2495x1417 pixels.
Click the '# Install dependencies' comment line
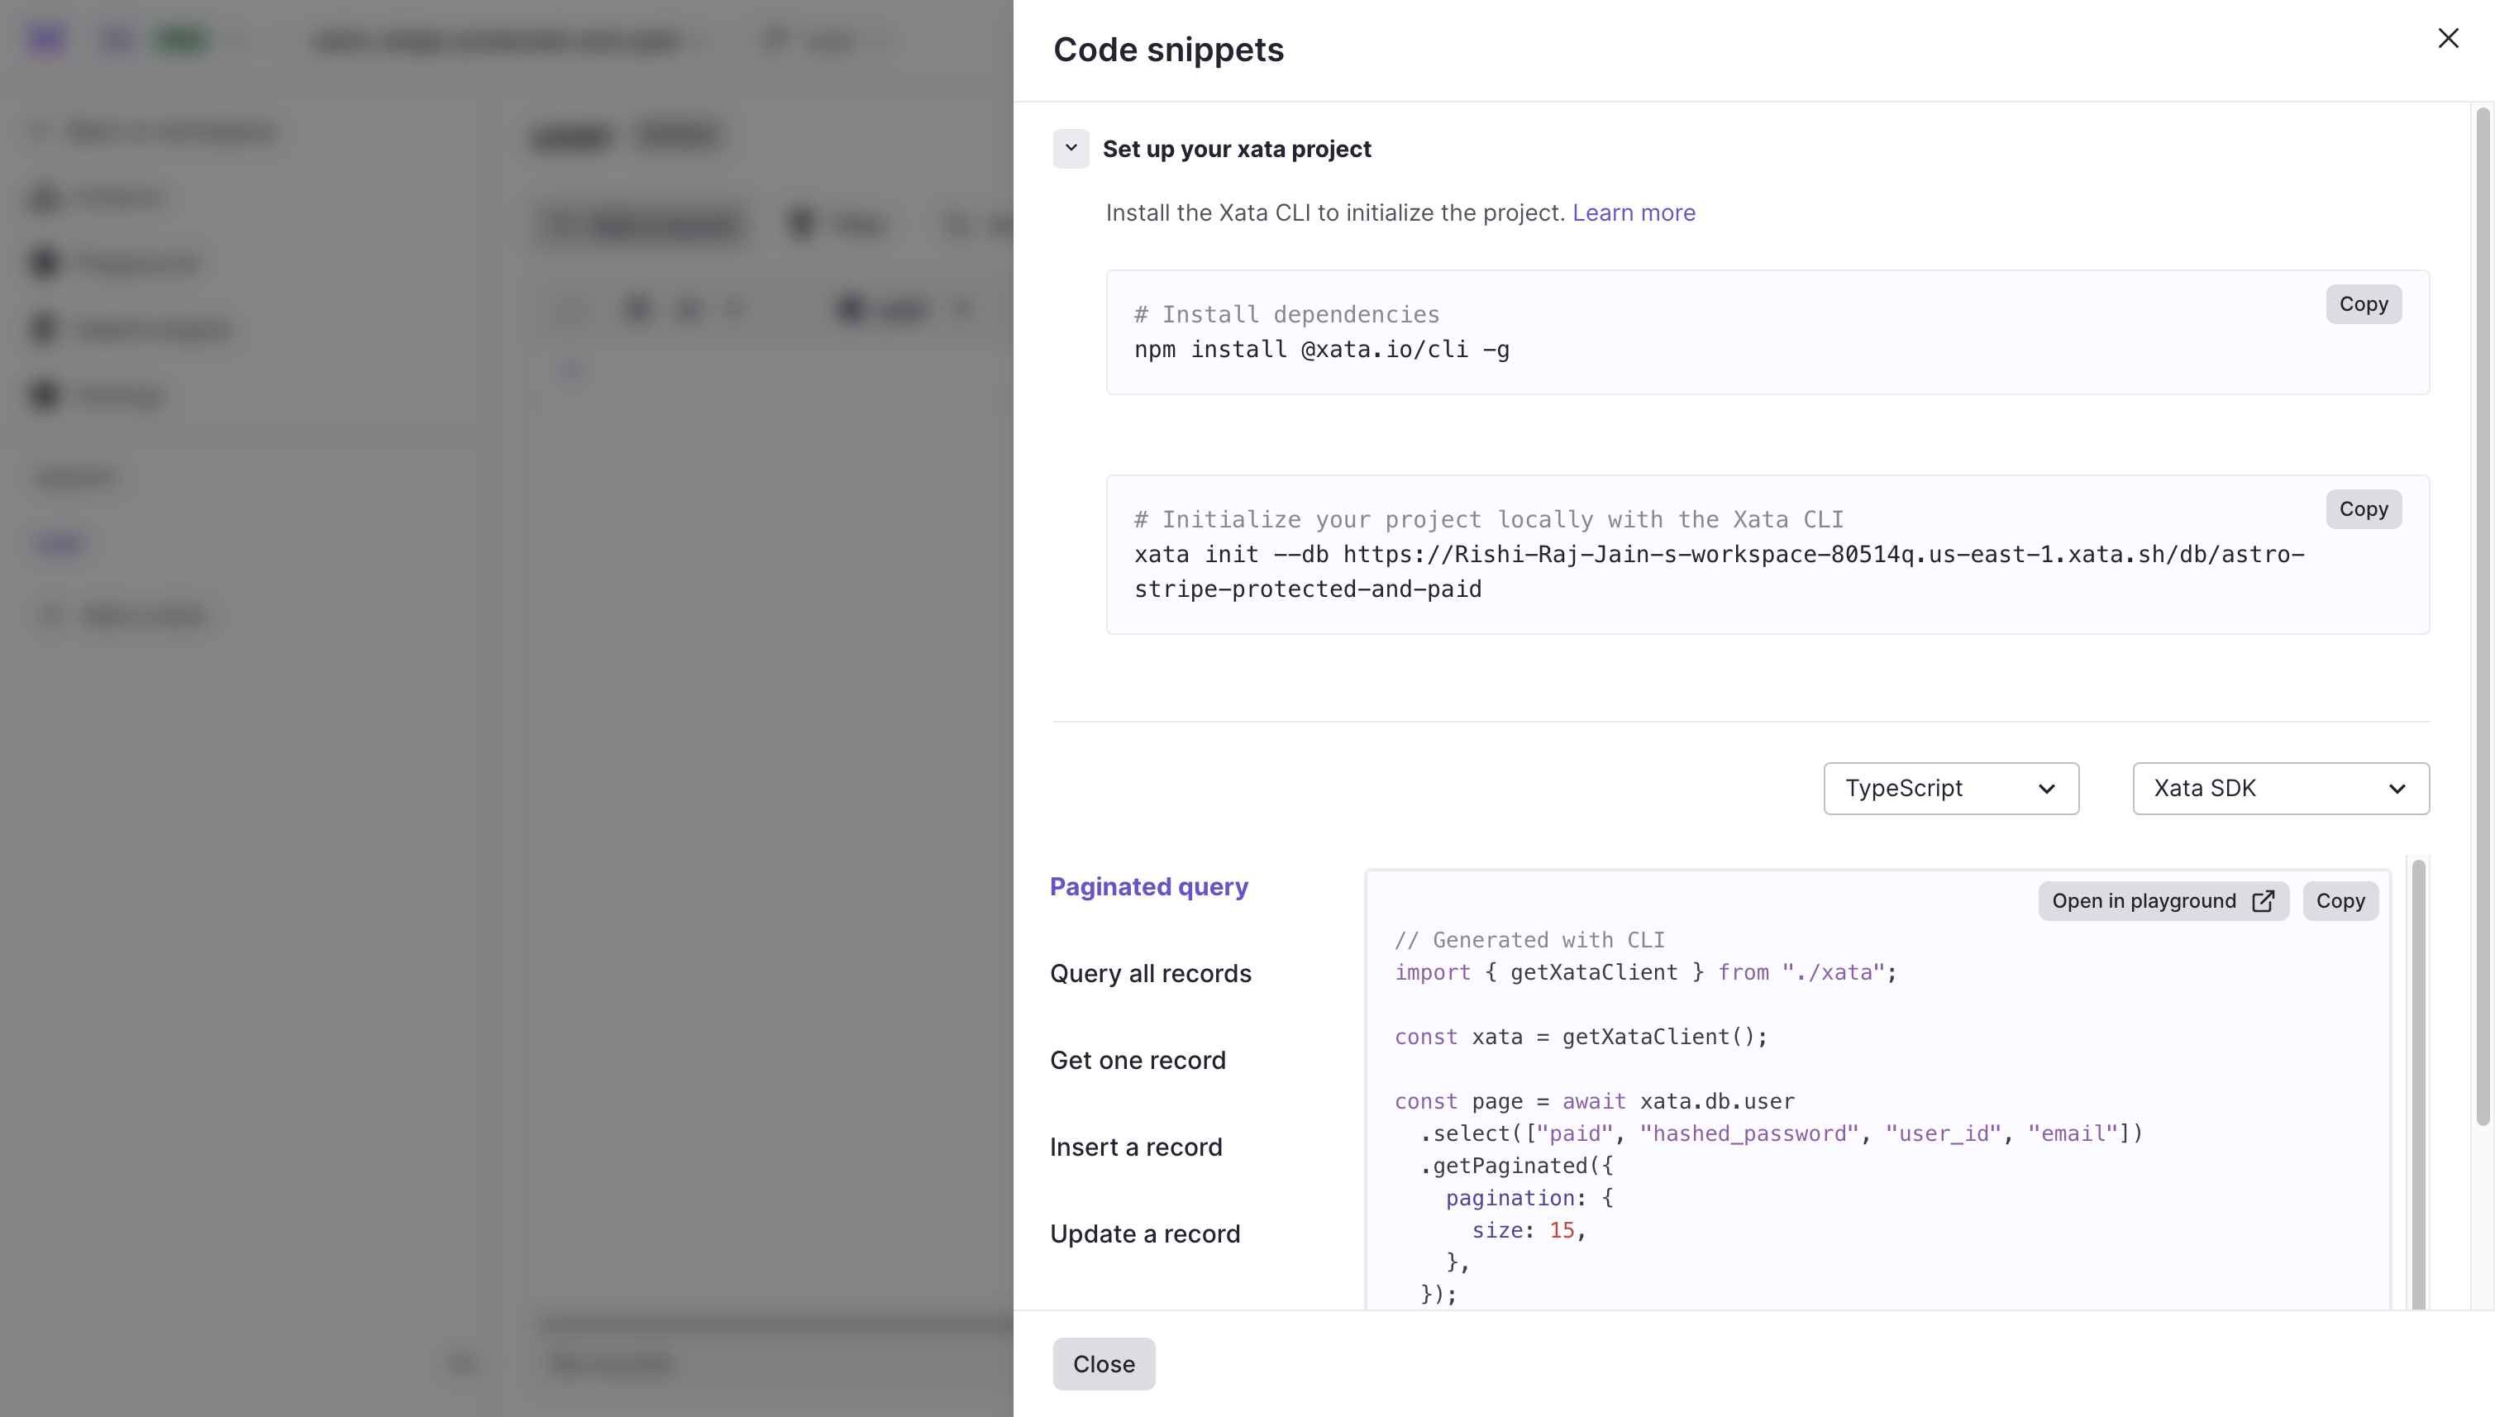[1286, 314]
